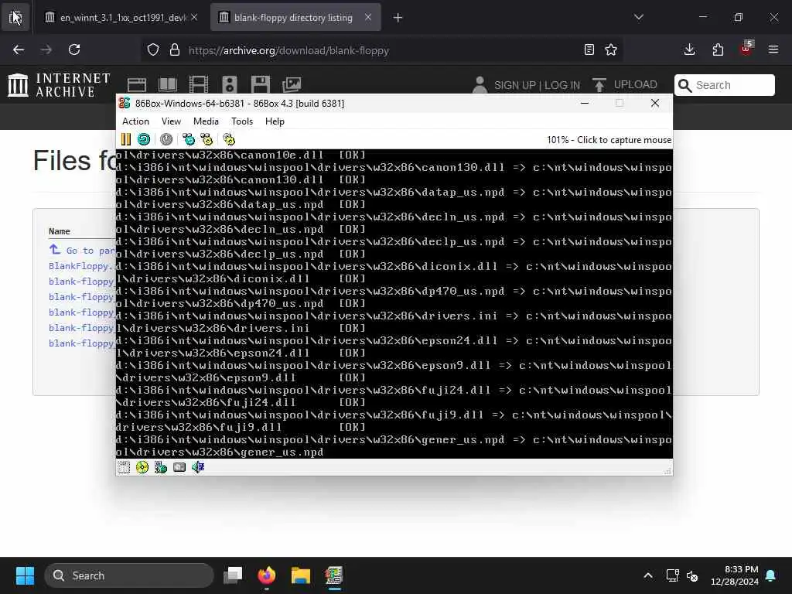Open Firefox downloads panel
The width and height of the screenshot is (792, 594).
(x=689, y=49)
